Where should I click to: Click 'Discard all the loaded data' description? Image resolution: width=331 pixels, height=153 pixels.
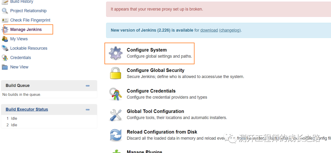229,138
